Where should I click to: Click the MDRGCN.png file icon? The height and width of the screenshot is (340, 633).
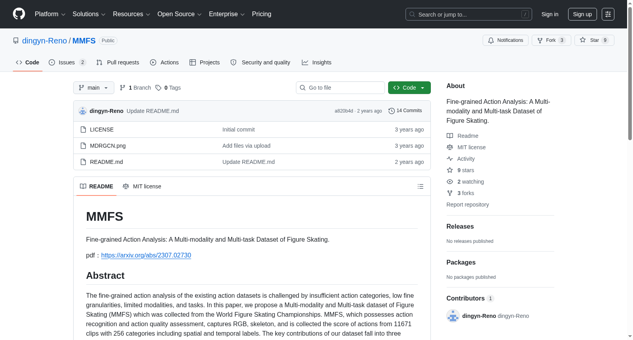[x=83, y=146]
